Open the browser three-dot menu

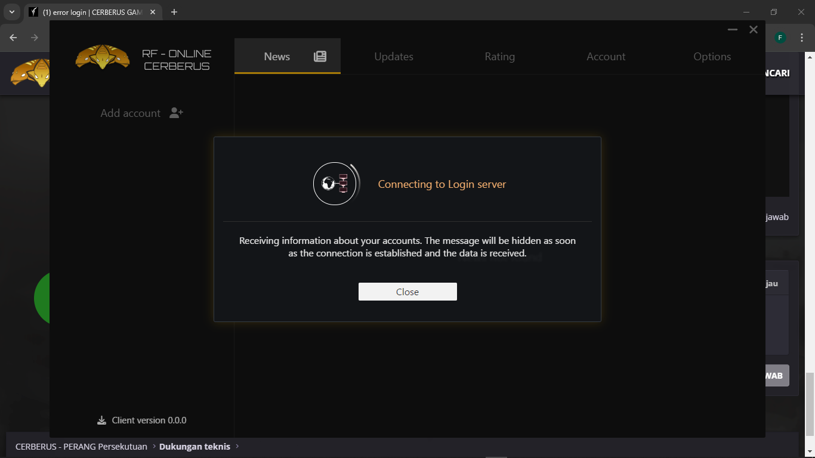(x=802, y=38)
